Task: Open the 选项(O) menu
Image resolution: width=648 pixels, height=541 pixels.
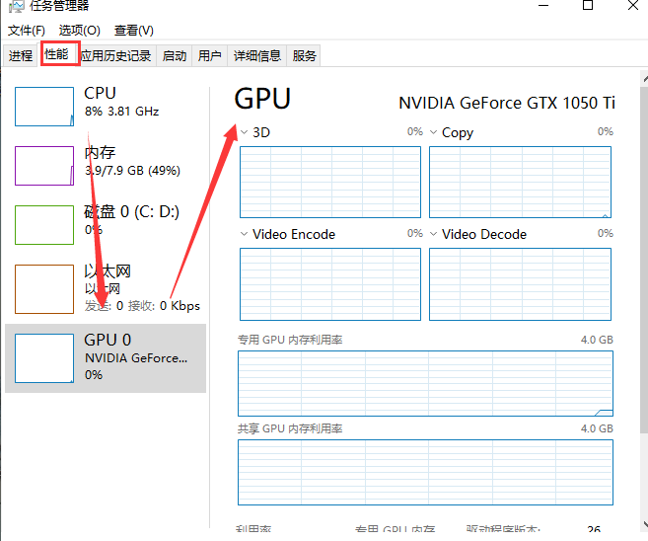Action: [x=79, y=31]
